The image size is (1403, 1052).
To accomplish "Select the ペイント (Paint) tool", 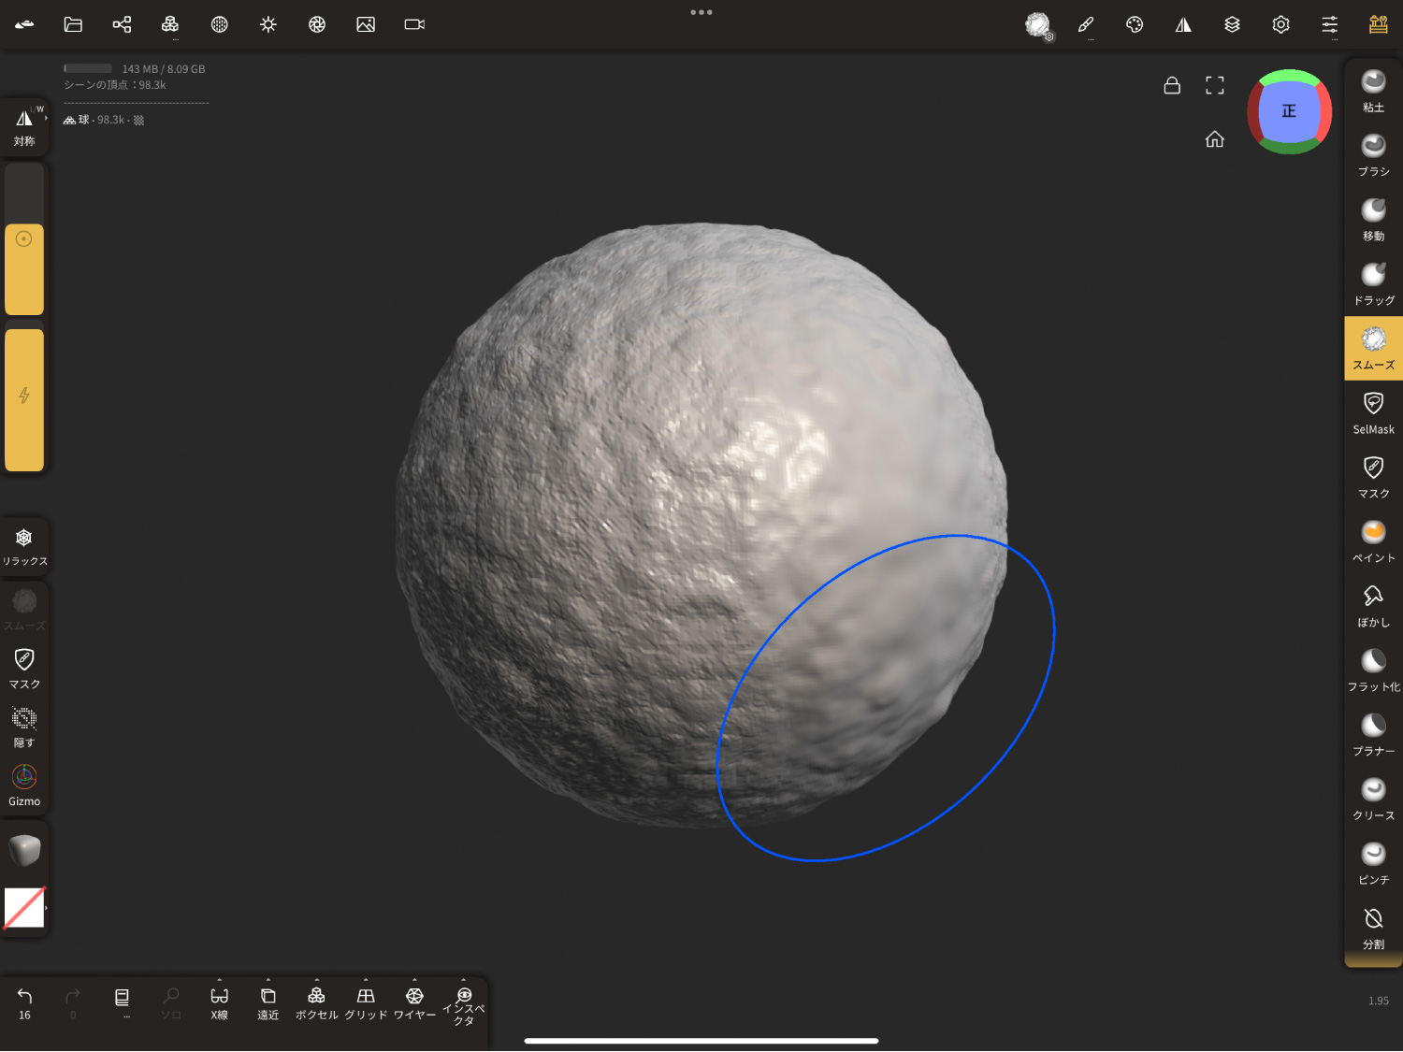I will (1373, 541).
